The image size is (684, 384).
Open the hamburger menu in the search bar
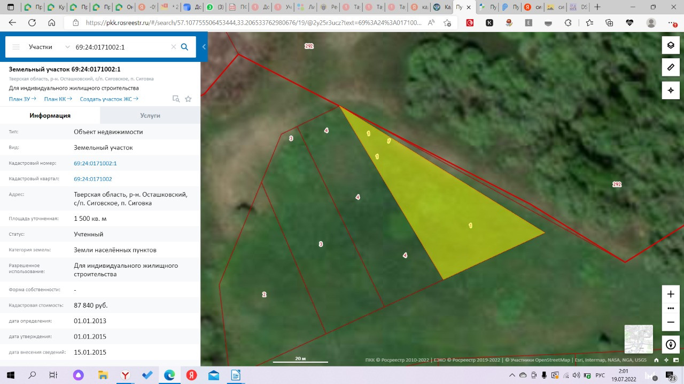(x=16, y=47)
